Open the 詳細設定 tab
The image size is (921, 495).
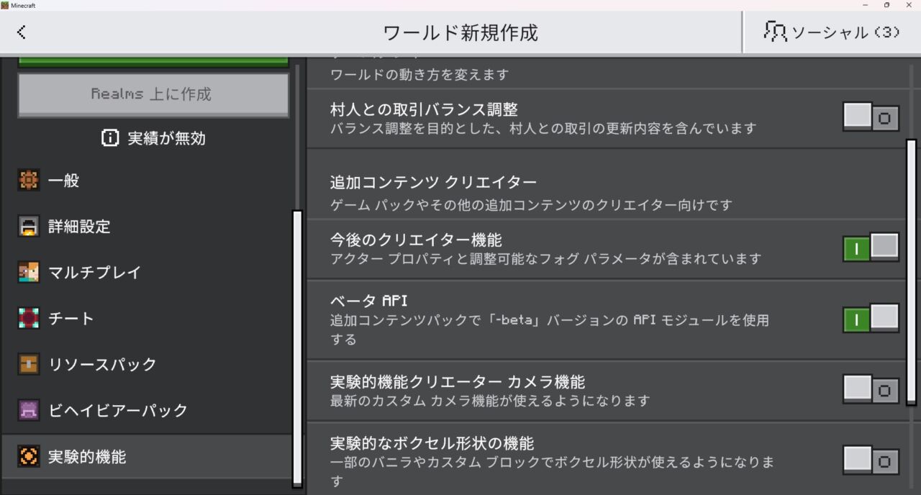(x=147, y=227)
